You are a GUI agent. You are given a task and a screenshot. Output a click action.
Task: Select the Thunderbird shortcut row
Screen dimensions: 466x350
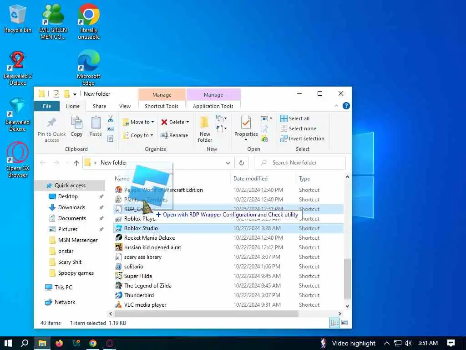pos(228,295)
